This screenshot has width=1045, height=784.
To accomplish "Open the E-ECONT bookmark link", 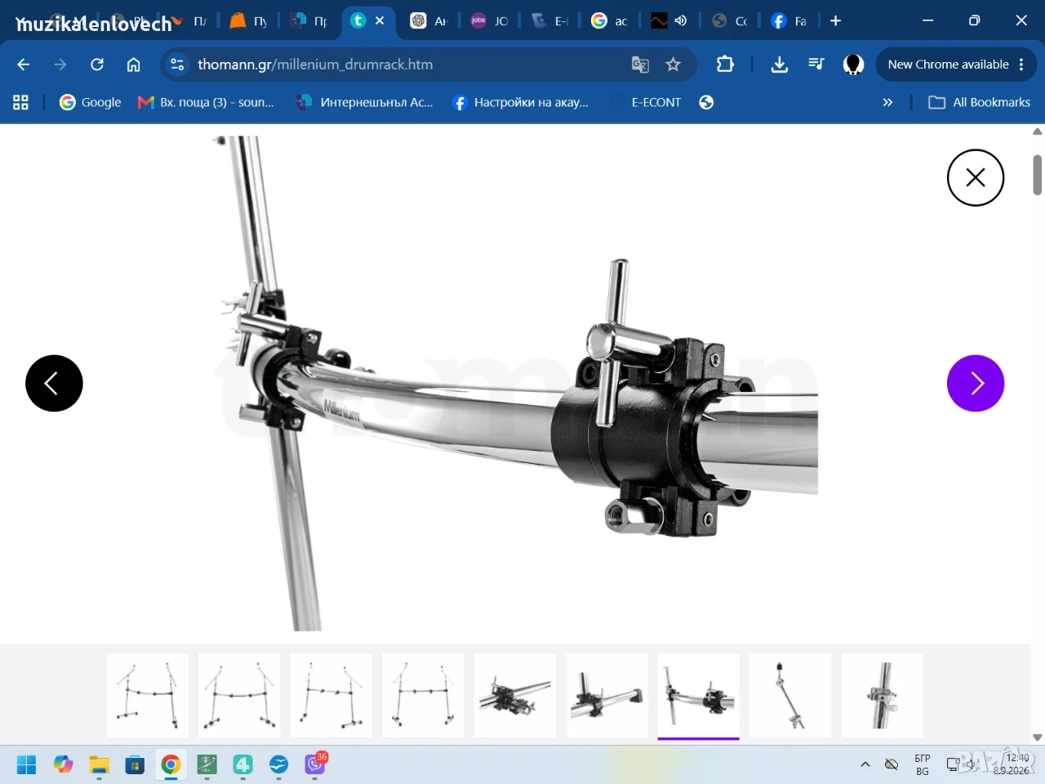I will (x=656, y=102).
